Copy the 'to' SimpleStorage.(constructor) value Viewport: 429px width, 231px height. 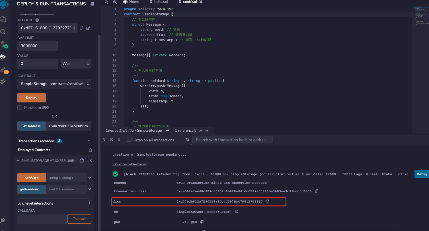237,212
